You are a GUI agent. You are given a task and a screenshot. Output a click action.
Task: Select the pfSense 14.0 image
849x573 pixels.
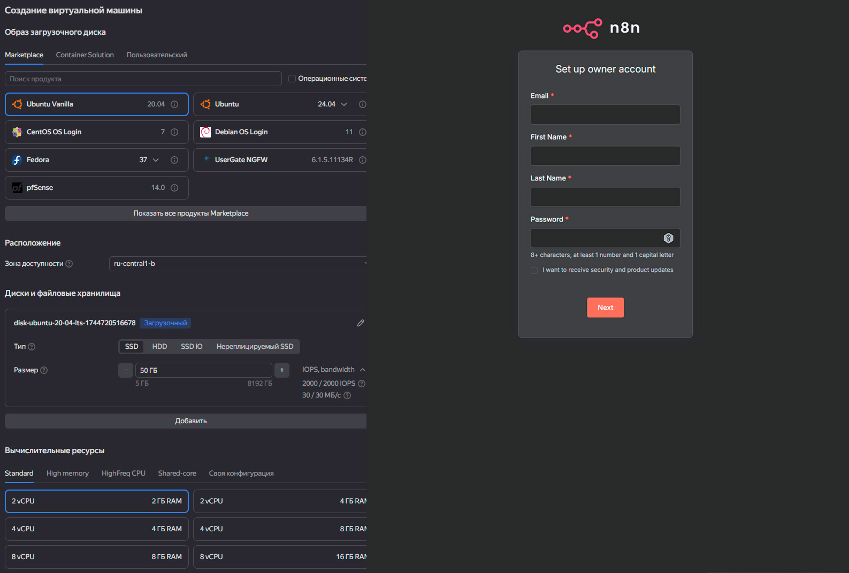tap(97, 188)
